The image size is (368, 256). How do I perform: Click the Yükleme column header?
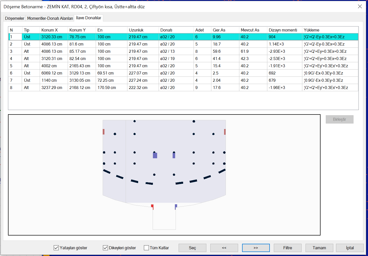point(330,30)
